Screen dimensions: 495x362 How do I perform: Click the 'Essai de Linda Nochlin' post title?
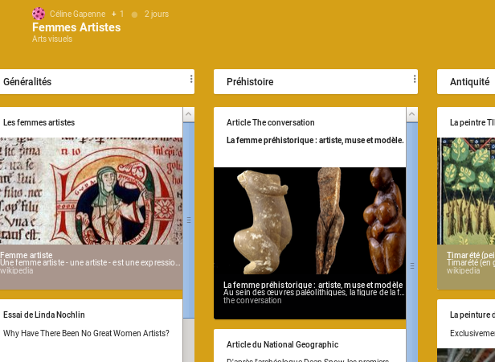(44, 315)
